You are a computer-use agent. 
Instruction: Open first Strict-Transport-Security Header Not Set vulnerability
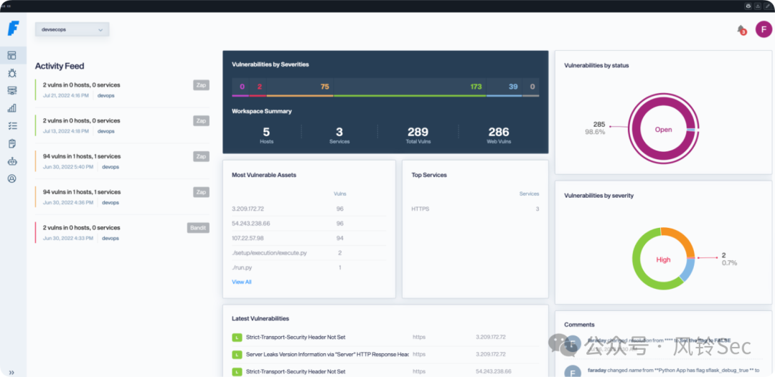tap(296, 337)
